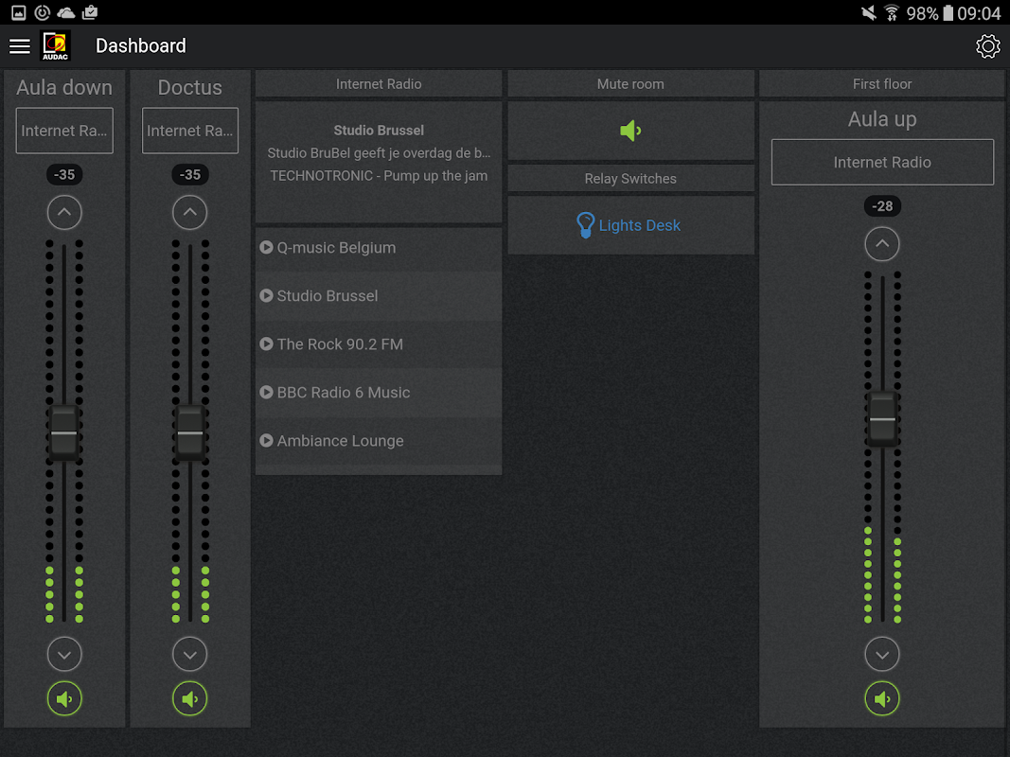Mute the Aula down zone
The image size is (1010, 757).
[x=64, y=698]
